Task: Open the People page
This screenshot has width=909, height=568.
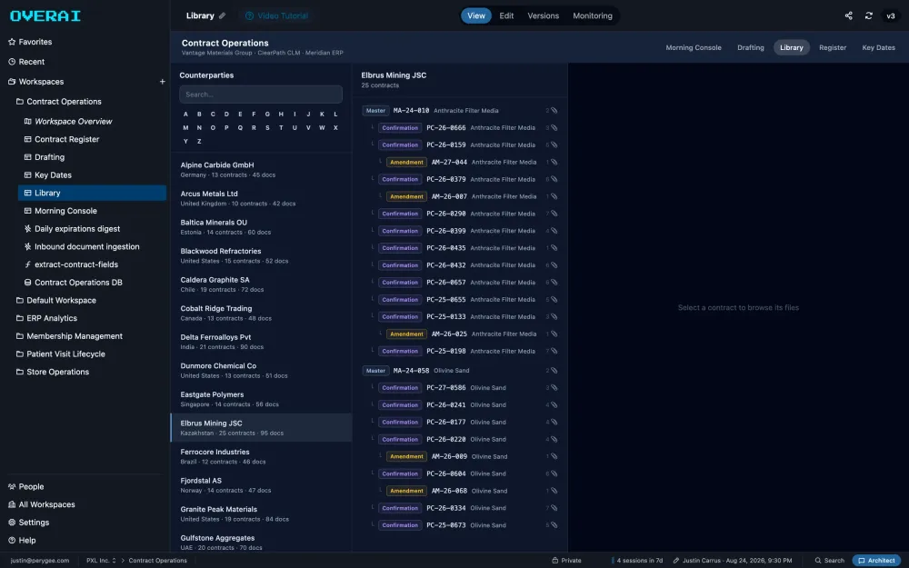Action: click(25, 486)
